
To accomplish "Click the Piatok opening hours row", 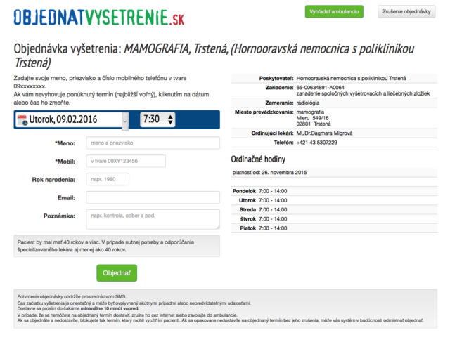I will (334, 228).
